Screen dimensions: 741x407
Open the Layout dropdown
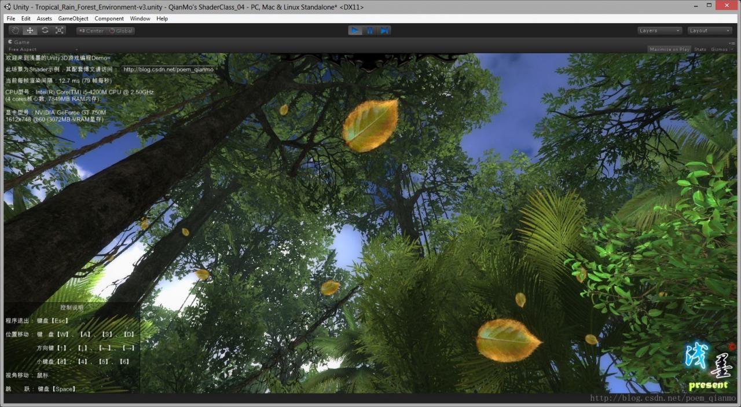pos(710,31)
